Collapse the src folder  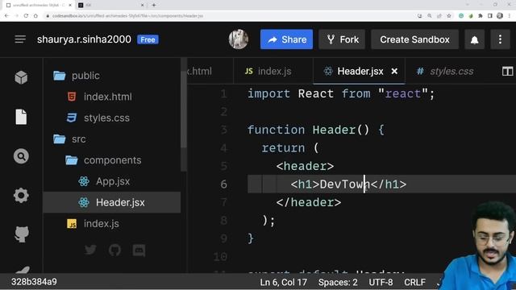pos(111,139)
